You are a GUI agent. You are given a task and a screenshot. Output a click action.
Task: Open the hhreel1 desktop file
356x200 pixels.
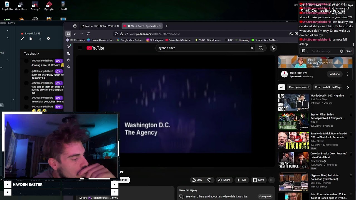pos(63,6)
